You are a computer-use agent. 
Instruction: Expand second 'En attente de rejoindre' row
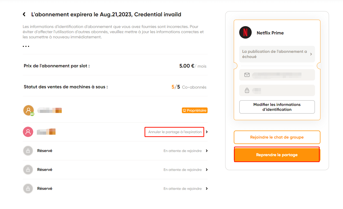pos(186,170)
